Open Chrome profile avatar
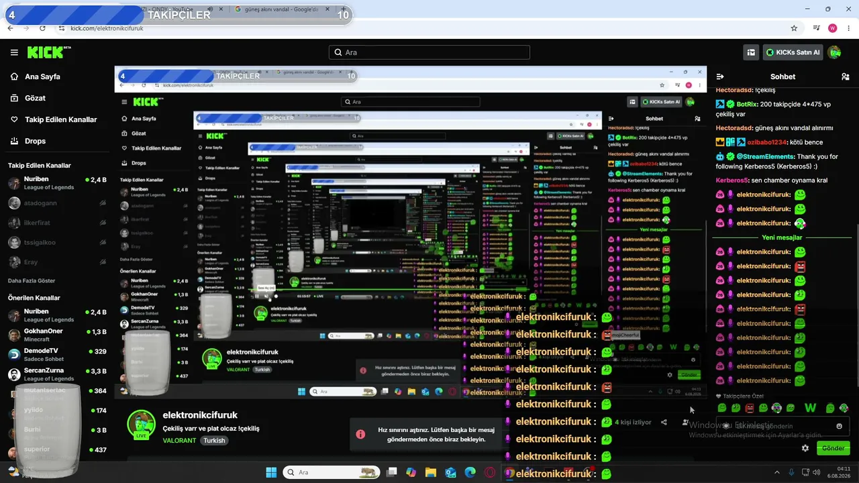 pos(833,28)
